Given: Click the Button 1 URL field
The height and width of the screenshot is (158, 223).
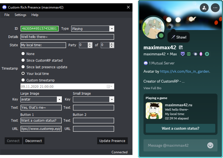Looking at the screenshot, I should coord(41,129).
